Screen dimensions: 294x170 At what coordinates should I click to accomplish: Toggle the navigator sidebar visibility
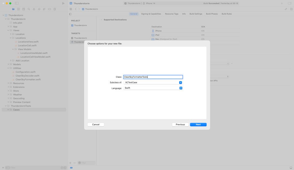(x=17, y=3)
